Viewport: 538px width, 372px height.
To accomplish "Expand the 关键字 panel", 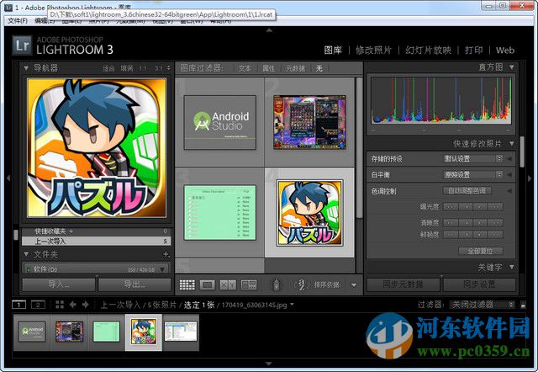I will (512, 267).
